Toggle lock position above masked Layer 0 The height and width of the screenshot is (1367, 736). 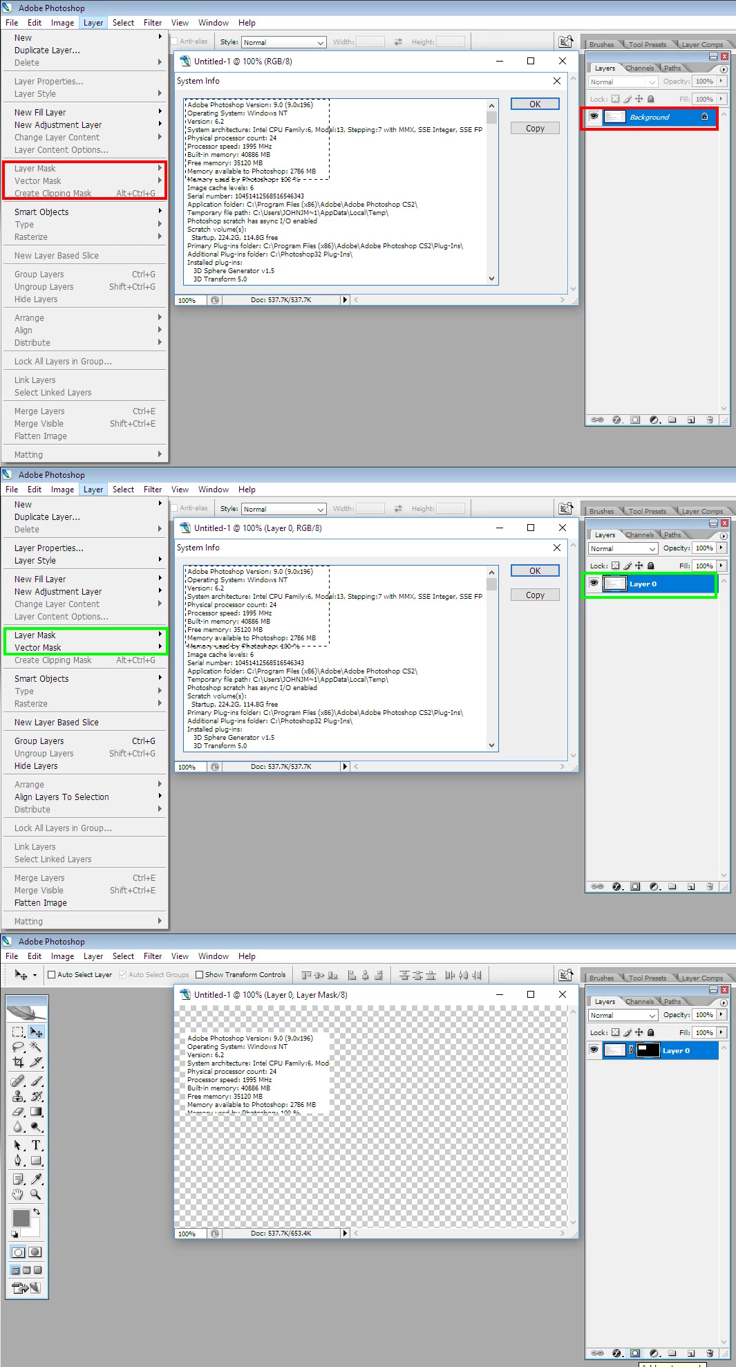[x=639, y=1032]
